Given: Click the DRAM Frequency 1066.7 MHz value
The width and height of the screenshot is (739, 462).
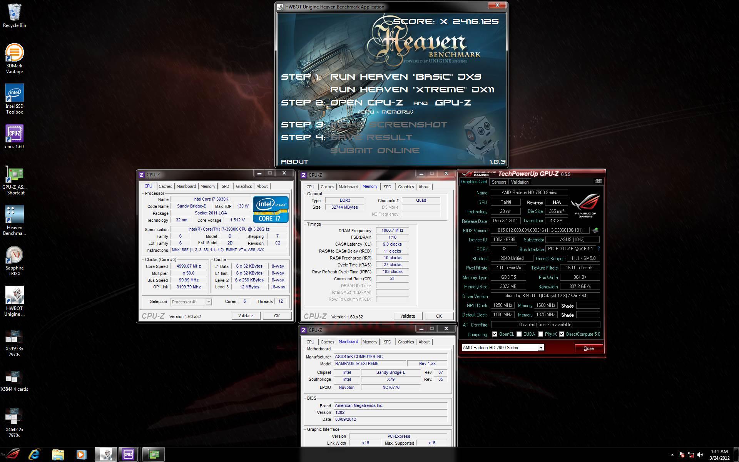Looking at the screenshot, I should [392, 231].
